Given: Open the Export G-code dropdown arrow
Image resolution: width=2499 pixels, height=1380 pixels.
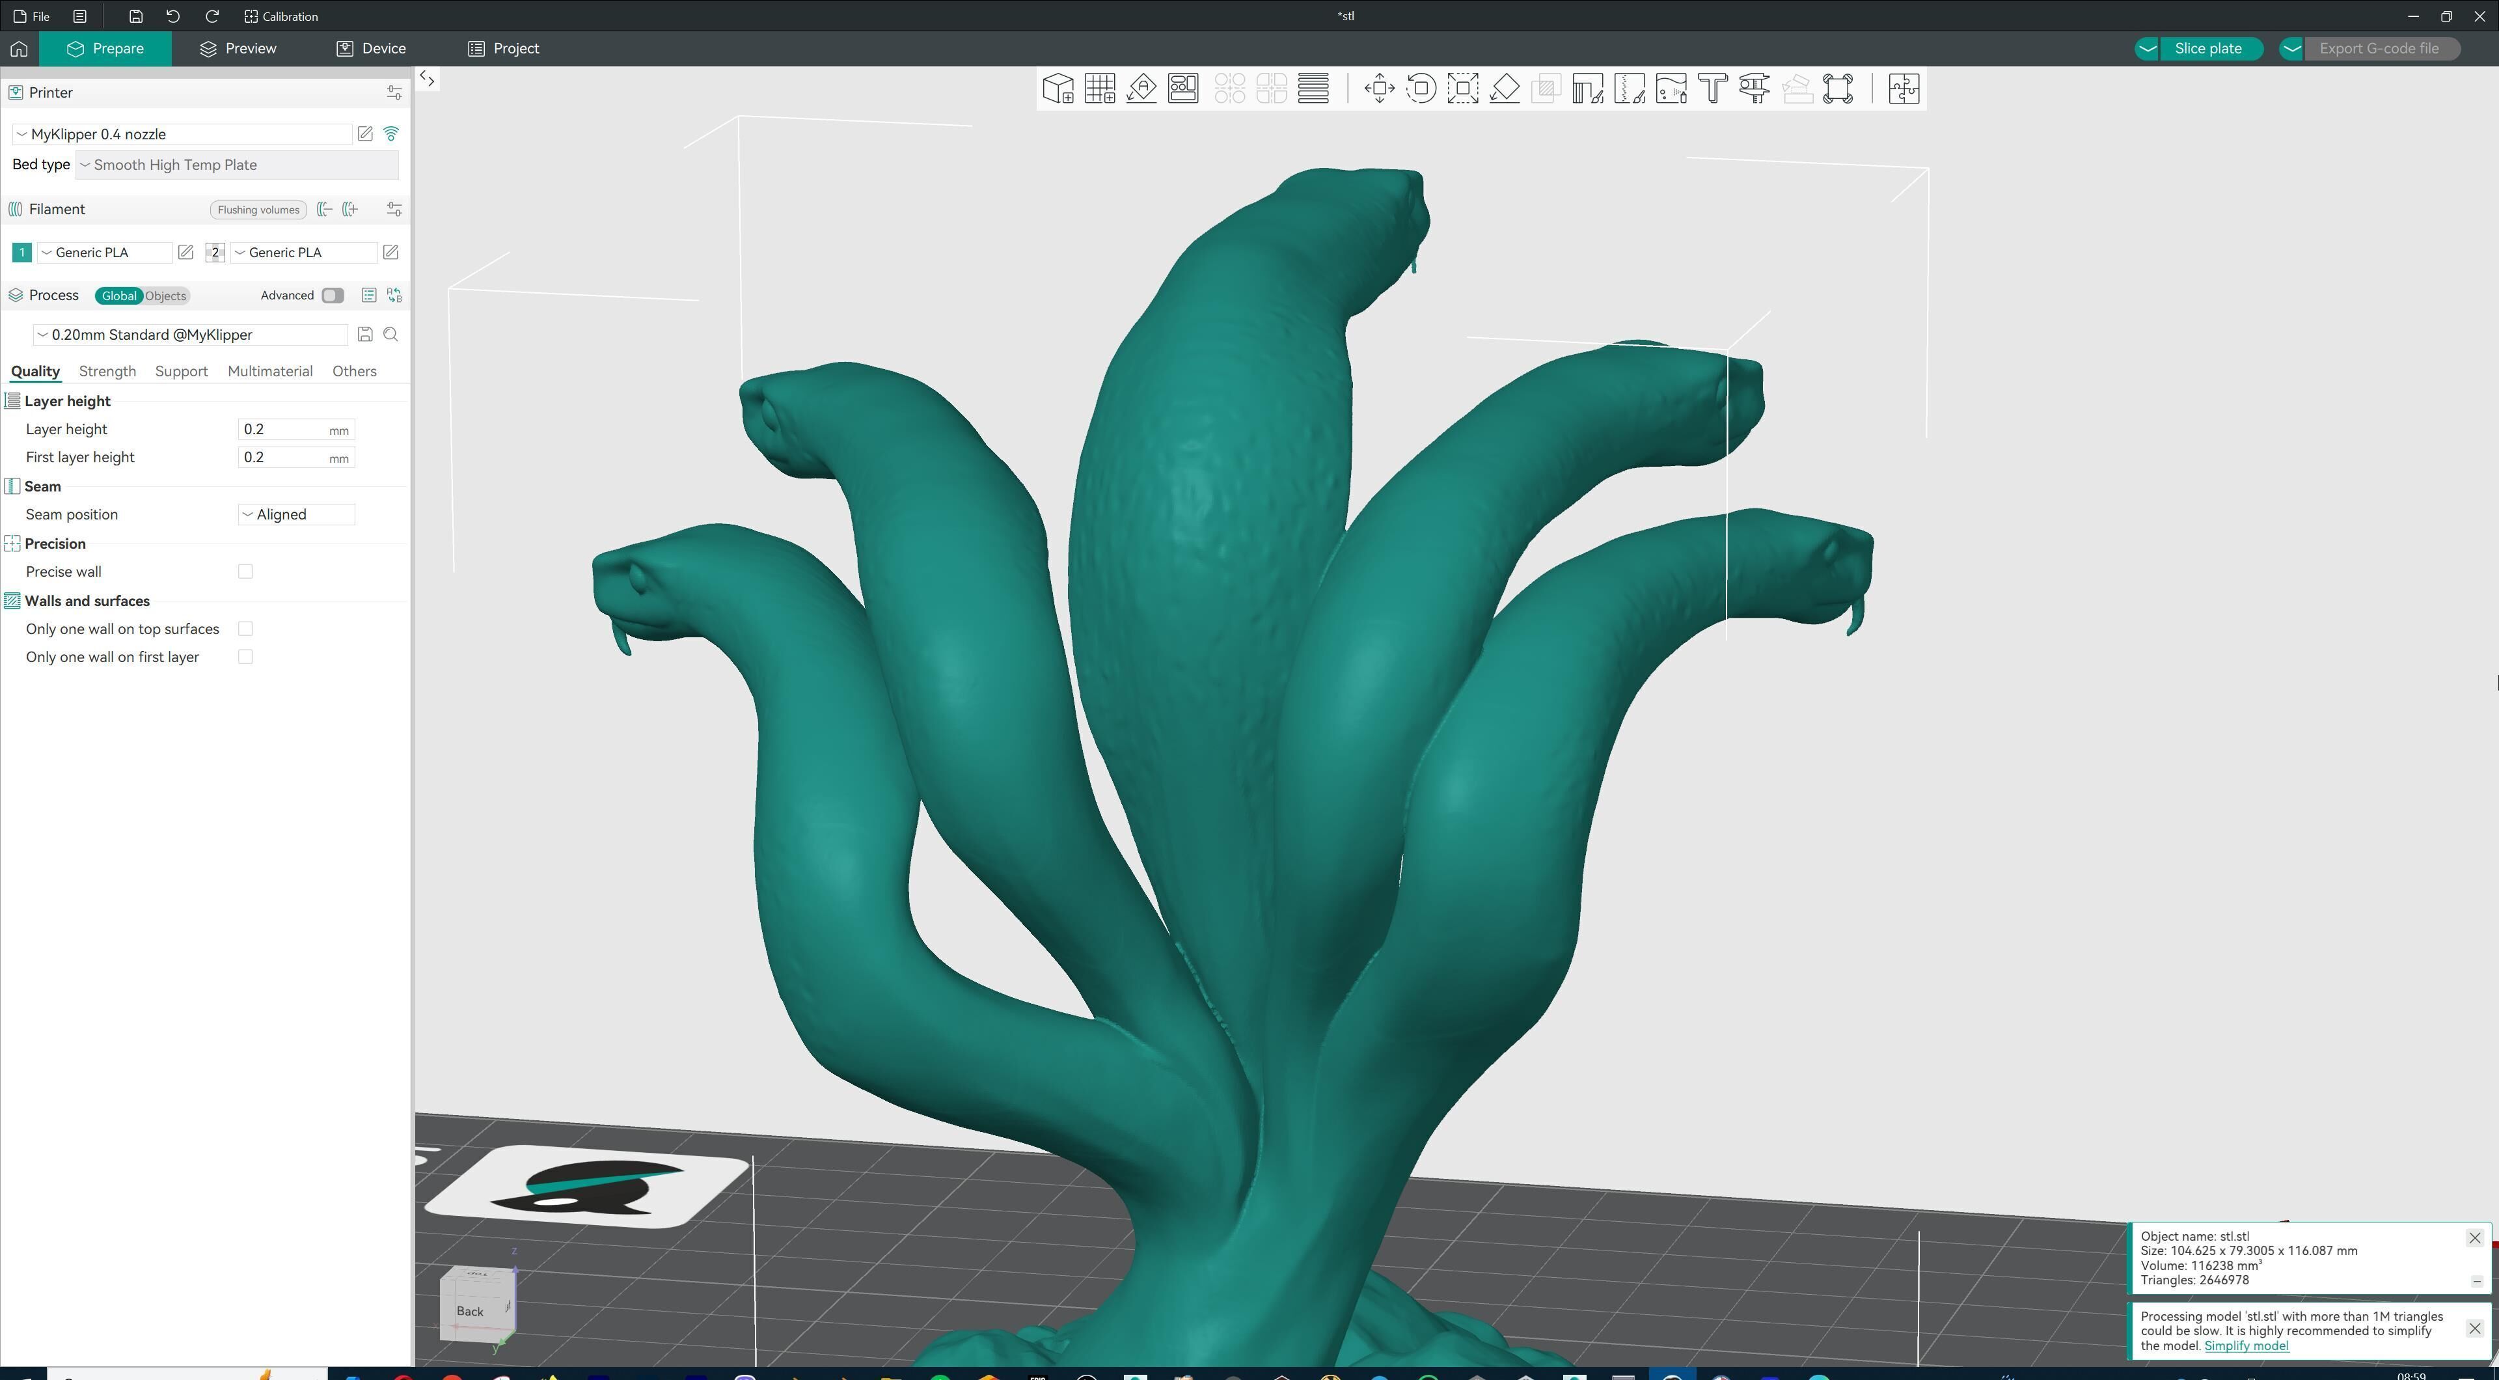Looking at the screenshot, I should coord(2291,49).
